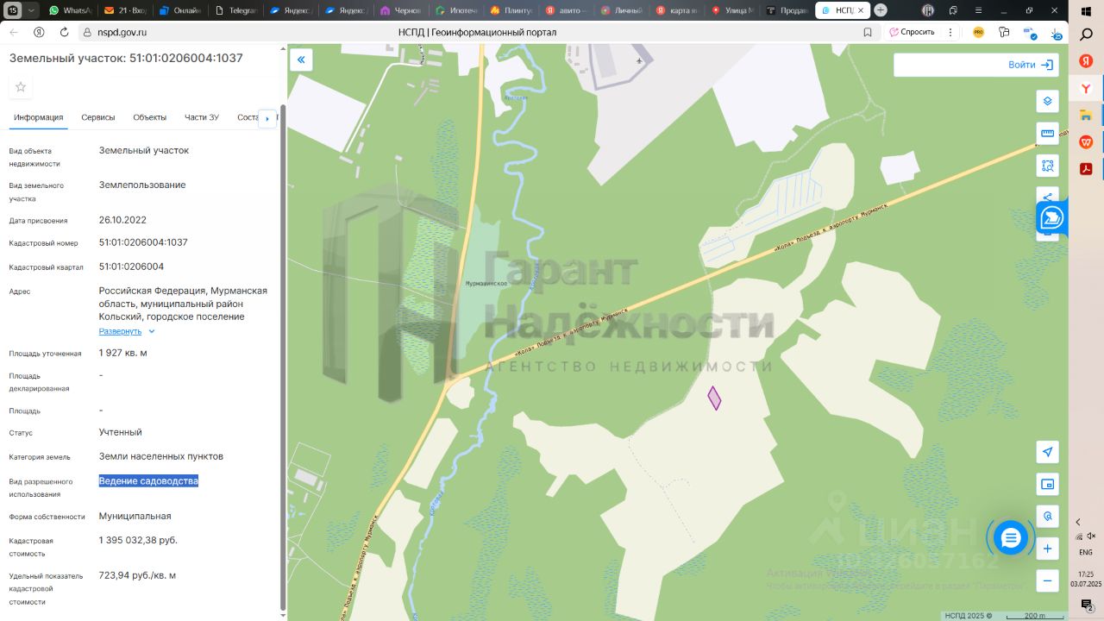Image resolution: width=1104 pixels, height=621 pixels.
Task: Click the Муниципальная ownership value
Action: [135, 516]
